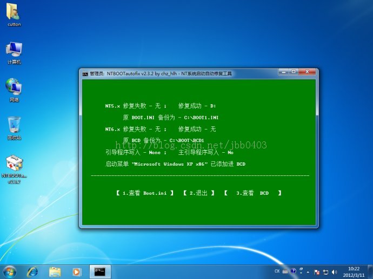Open the 网络 desktop icon
This screenshot has width=373, height=279.
(14, 90)
